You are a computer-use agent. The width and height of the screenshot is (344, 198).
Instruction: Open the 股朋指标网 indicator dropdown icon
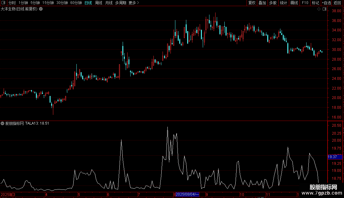[x=2, y=123]
